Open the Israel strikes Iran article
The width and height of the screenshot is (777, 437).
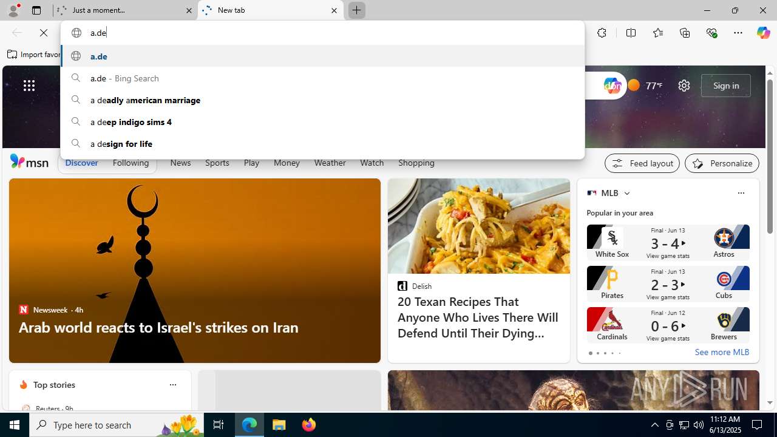click(158, 327)
